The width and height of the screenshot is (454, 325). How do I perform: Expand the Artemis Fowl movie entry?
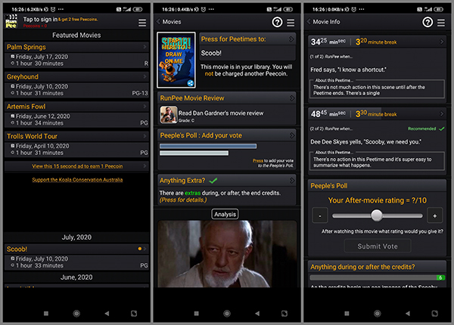pyautogui.click(x=145, y=107)
